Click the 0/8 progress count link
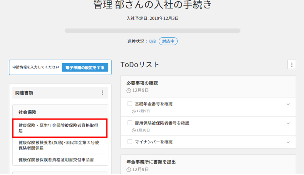The height and width of the screenshot is (175, 304). pyautogui.click(x=153, y=41)
